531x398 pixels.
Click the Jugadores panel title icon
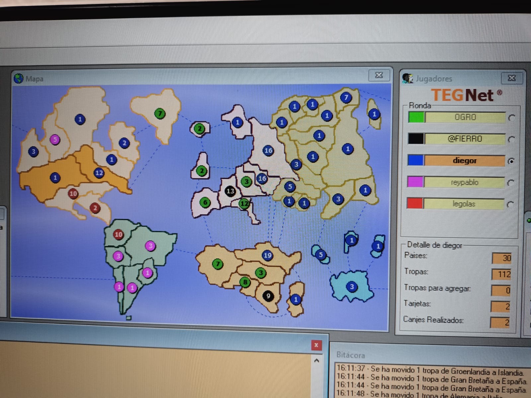pyautogui.click(x=408, y=78)
